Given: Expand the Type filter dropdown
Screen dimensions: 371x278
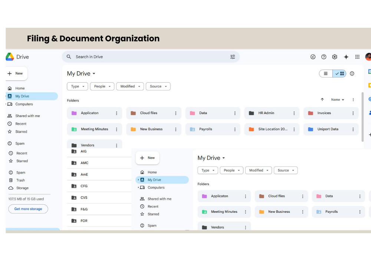Looking at the screenshot, I should point(78,86).
